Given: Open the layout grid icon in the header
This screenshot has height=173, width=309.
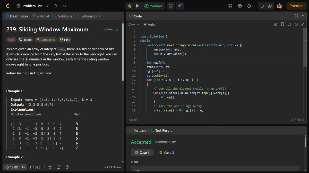Looking at the screenshot, I should pos(230,6).
